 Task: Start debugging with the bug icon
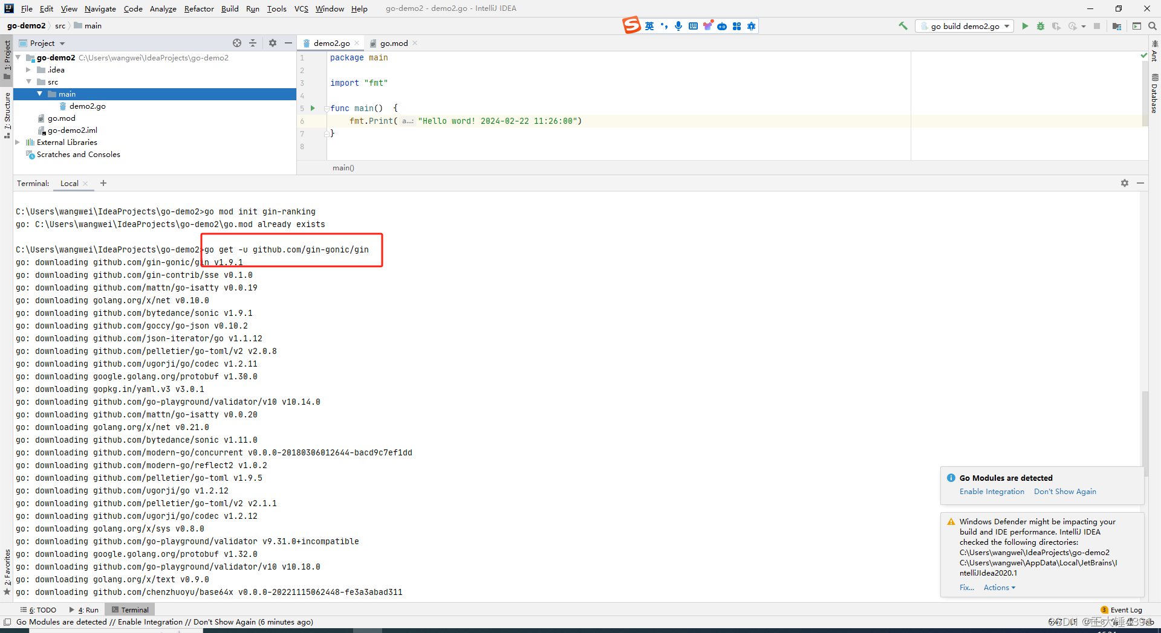1041,26
